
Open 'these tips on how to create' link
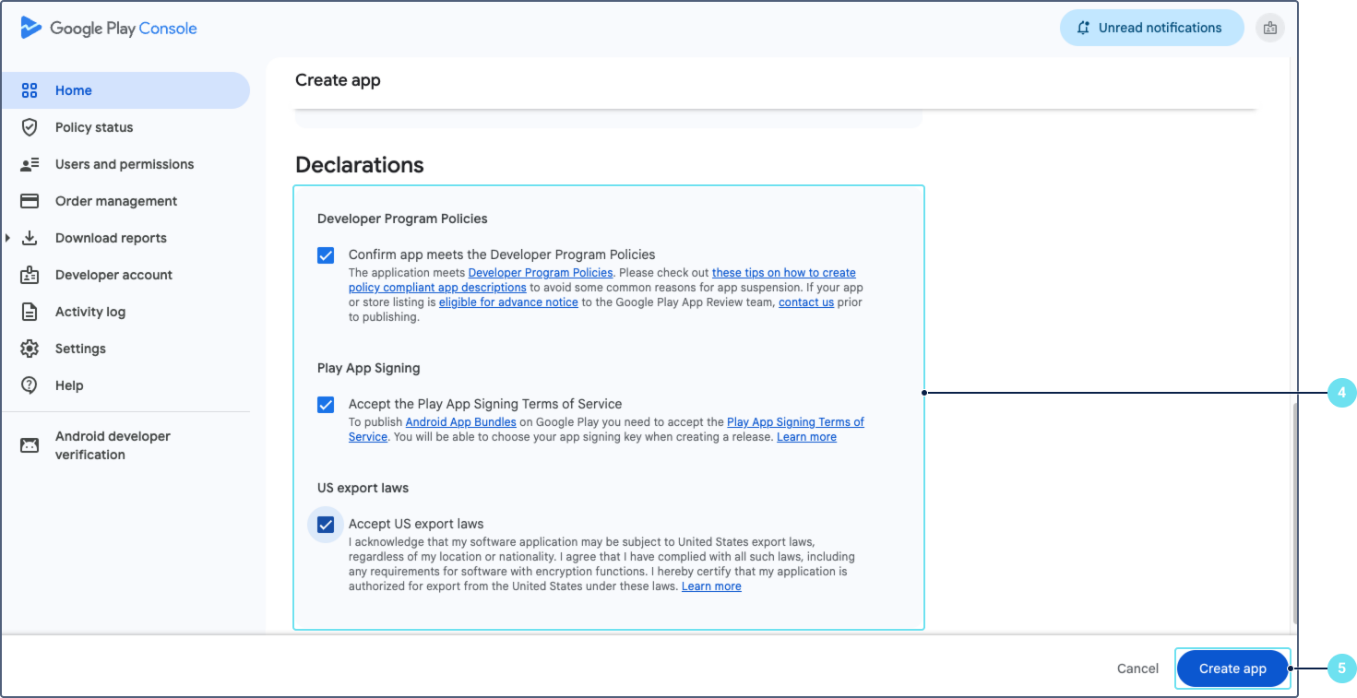[x=784, y=273]
